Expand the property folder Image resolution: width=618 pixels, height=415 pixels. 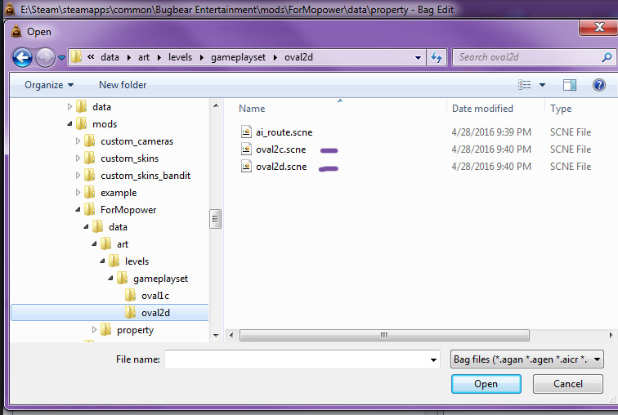click(x=94, y=329)
